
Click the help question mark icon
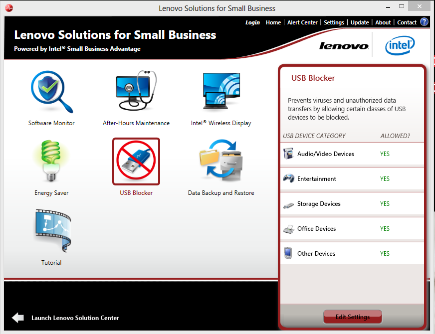click(x=424, y=21)
